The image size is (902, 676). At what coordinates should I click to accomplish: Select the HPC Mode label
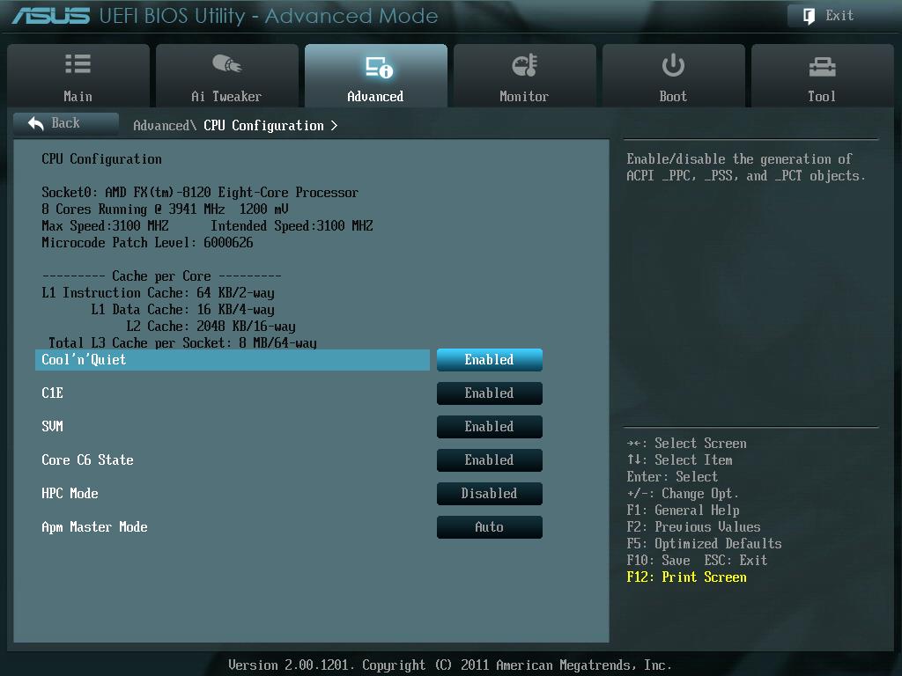pyautogui.click(x=70, y=493)
